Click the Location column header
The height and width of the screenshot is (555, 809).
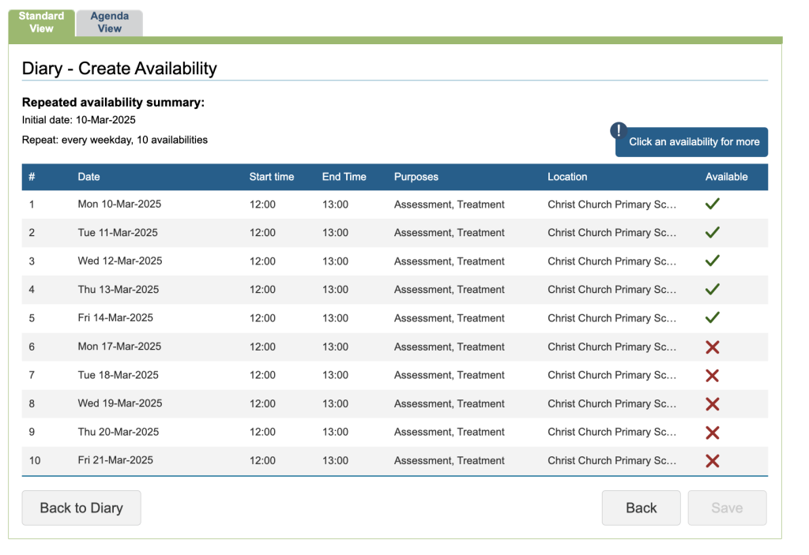tap(567, 177)
